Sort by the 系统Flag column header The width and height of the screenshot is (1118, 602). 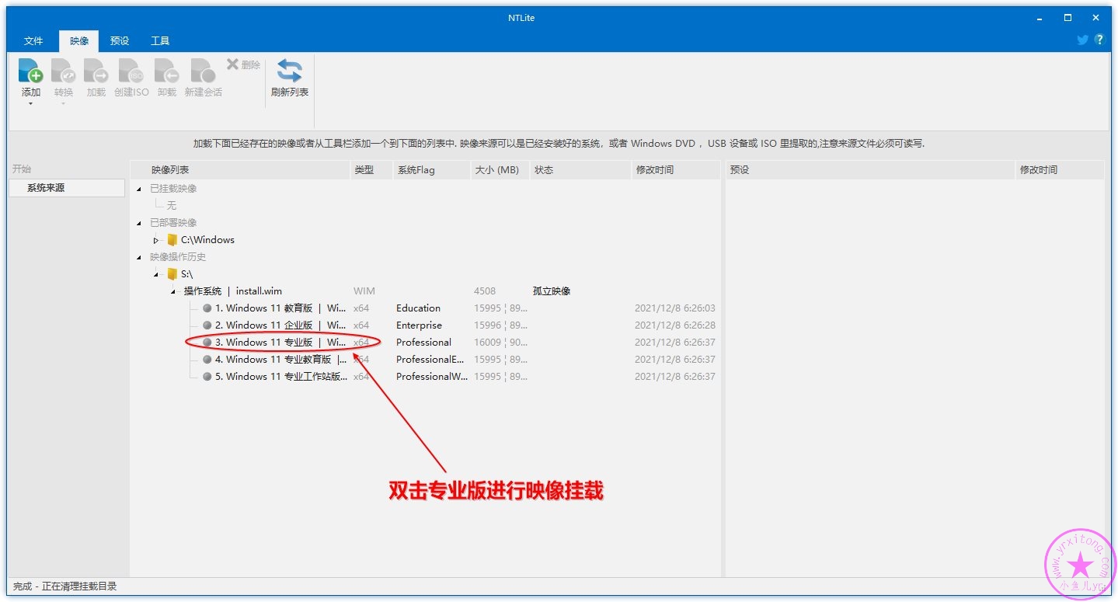[x=431, y=170]
